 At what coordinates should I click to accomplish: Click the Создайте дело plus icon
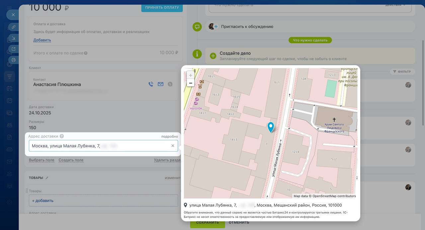click(x=213, y=56)
